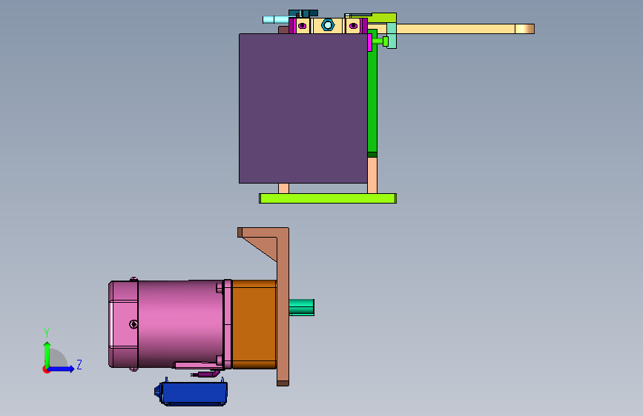The width and height of the screenshot is (643, 416).
Task: Click the long tan horizontal arm bar
Action: pyautogui.click(x=455, y=29)
